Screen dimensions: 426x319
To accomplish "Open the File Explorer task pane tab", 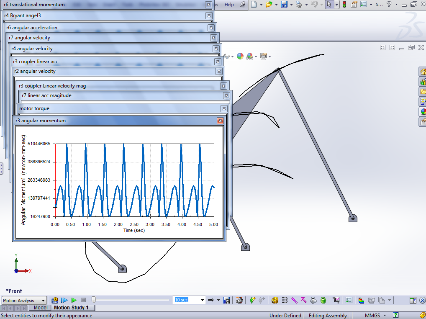I will 423,92.
